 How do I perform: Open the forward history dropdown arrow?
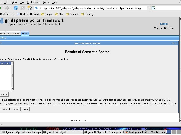coord(11,8)
